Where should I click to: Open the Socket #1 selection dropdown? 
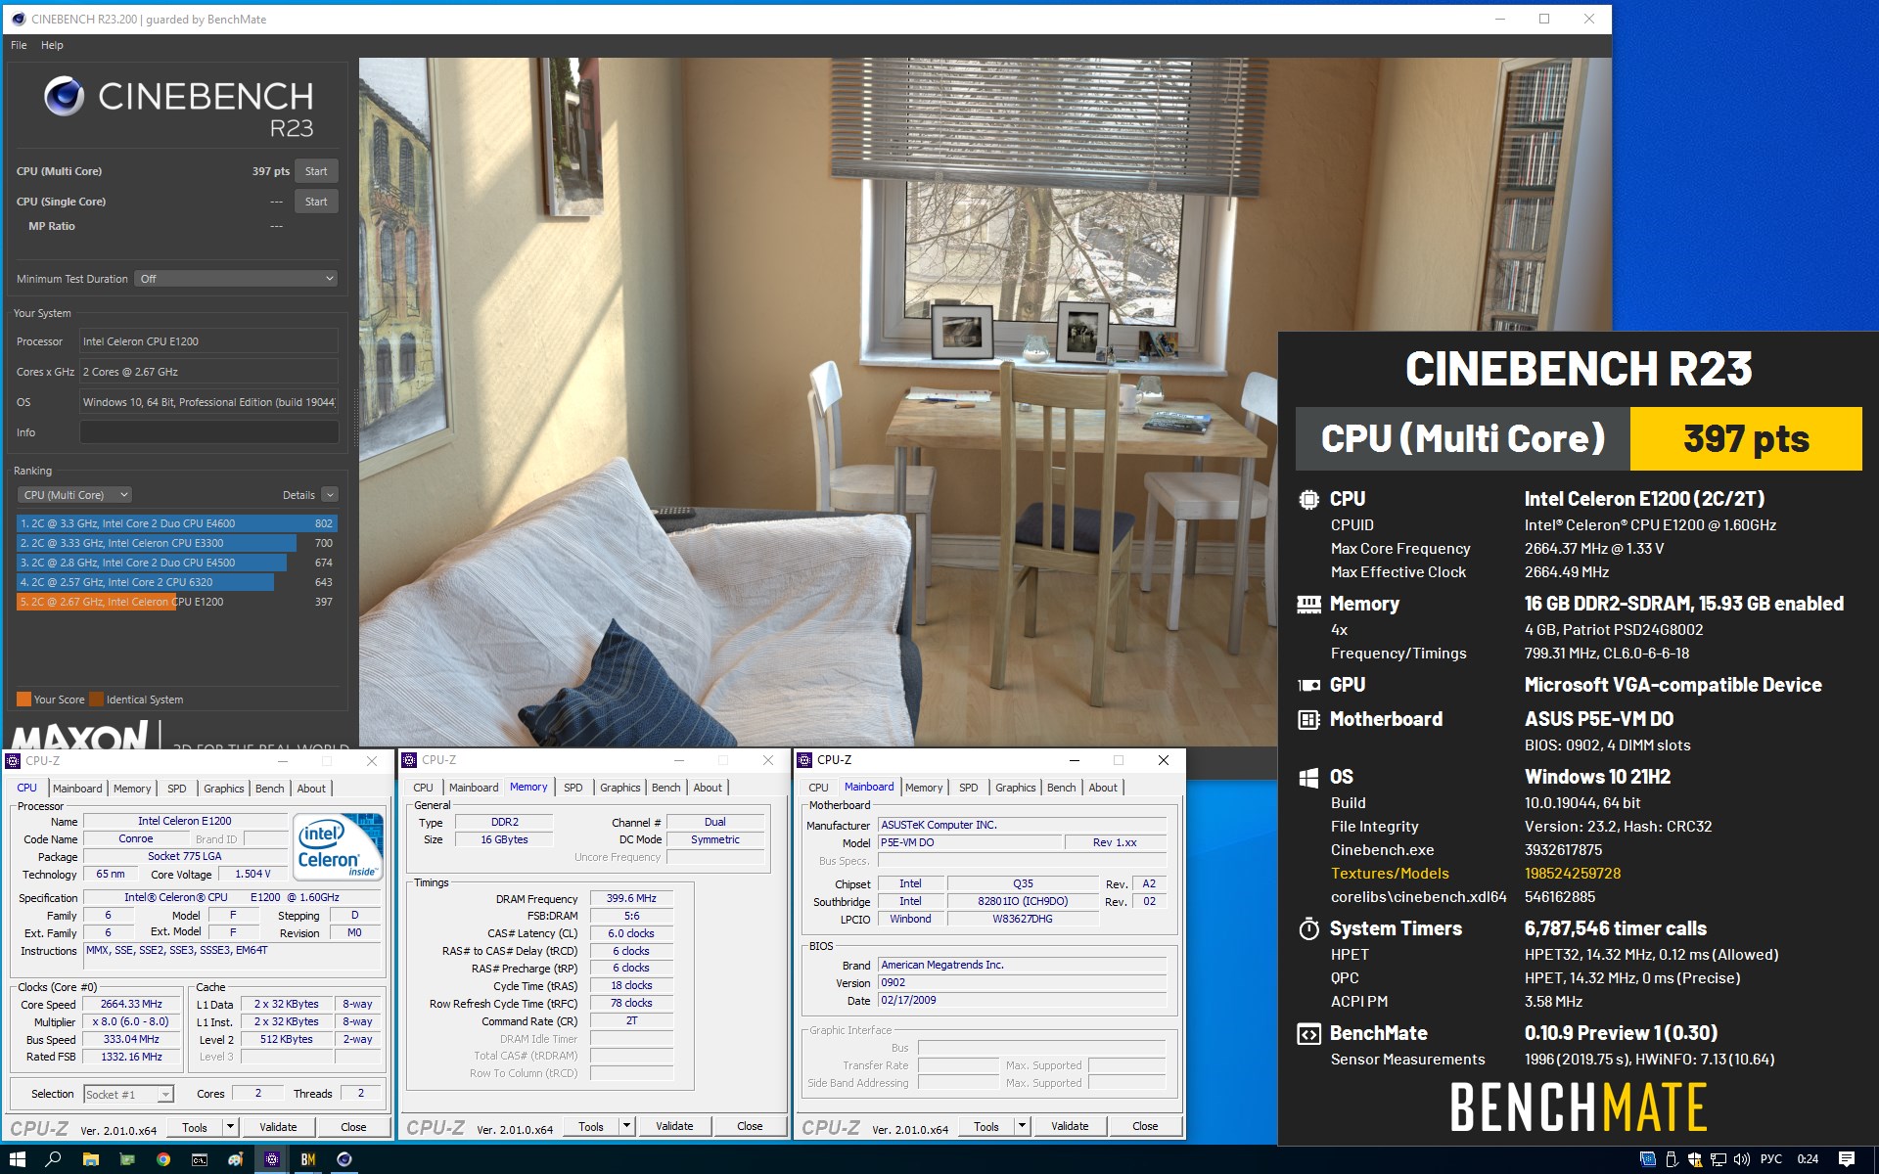tap(128, 1094)
